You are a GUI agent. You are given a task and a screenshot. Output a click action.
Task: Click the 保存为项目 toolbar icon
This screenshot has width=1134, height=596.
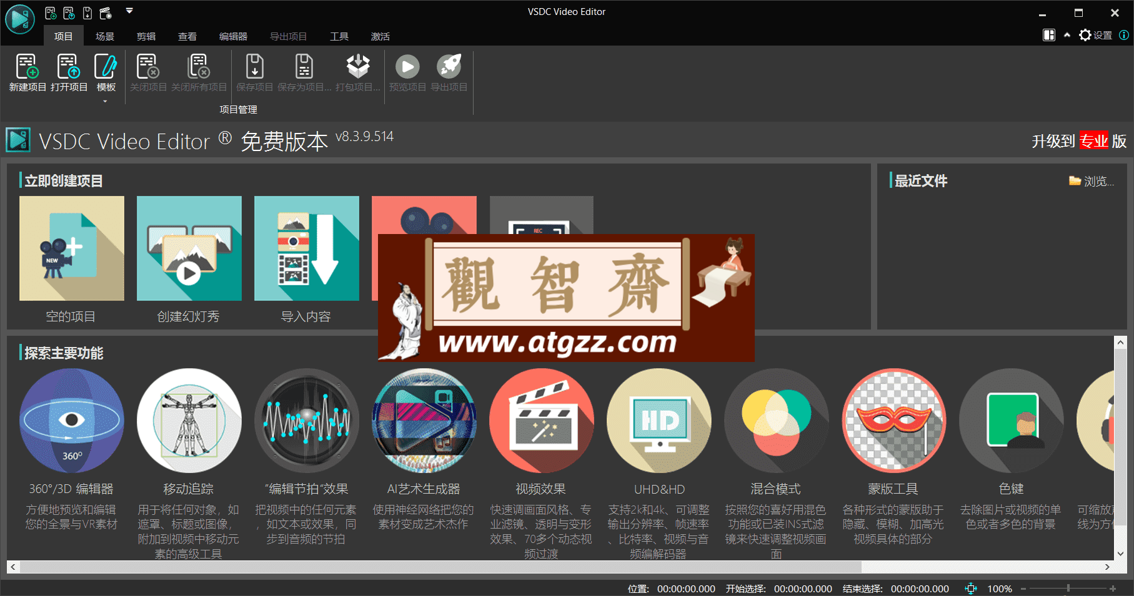[304, 66]
